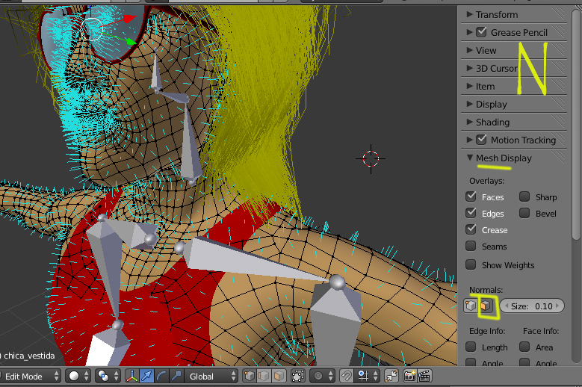Collapse the Mesh Display panel
582x387 pixels.
tap(504, 158)
